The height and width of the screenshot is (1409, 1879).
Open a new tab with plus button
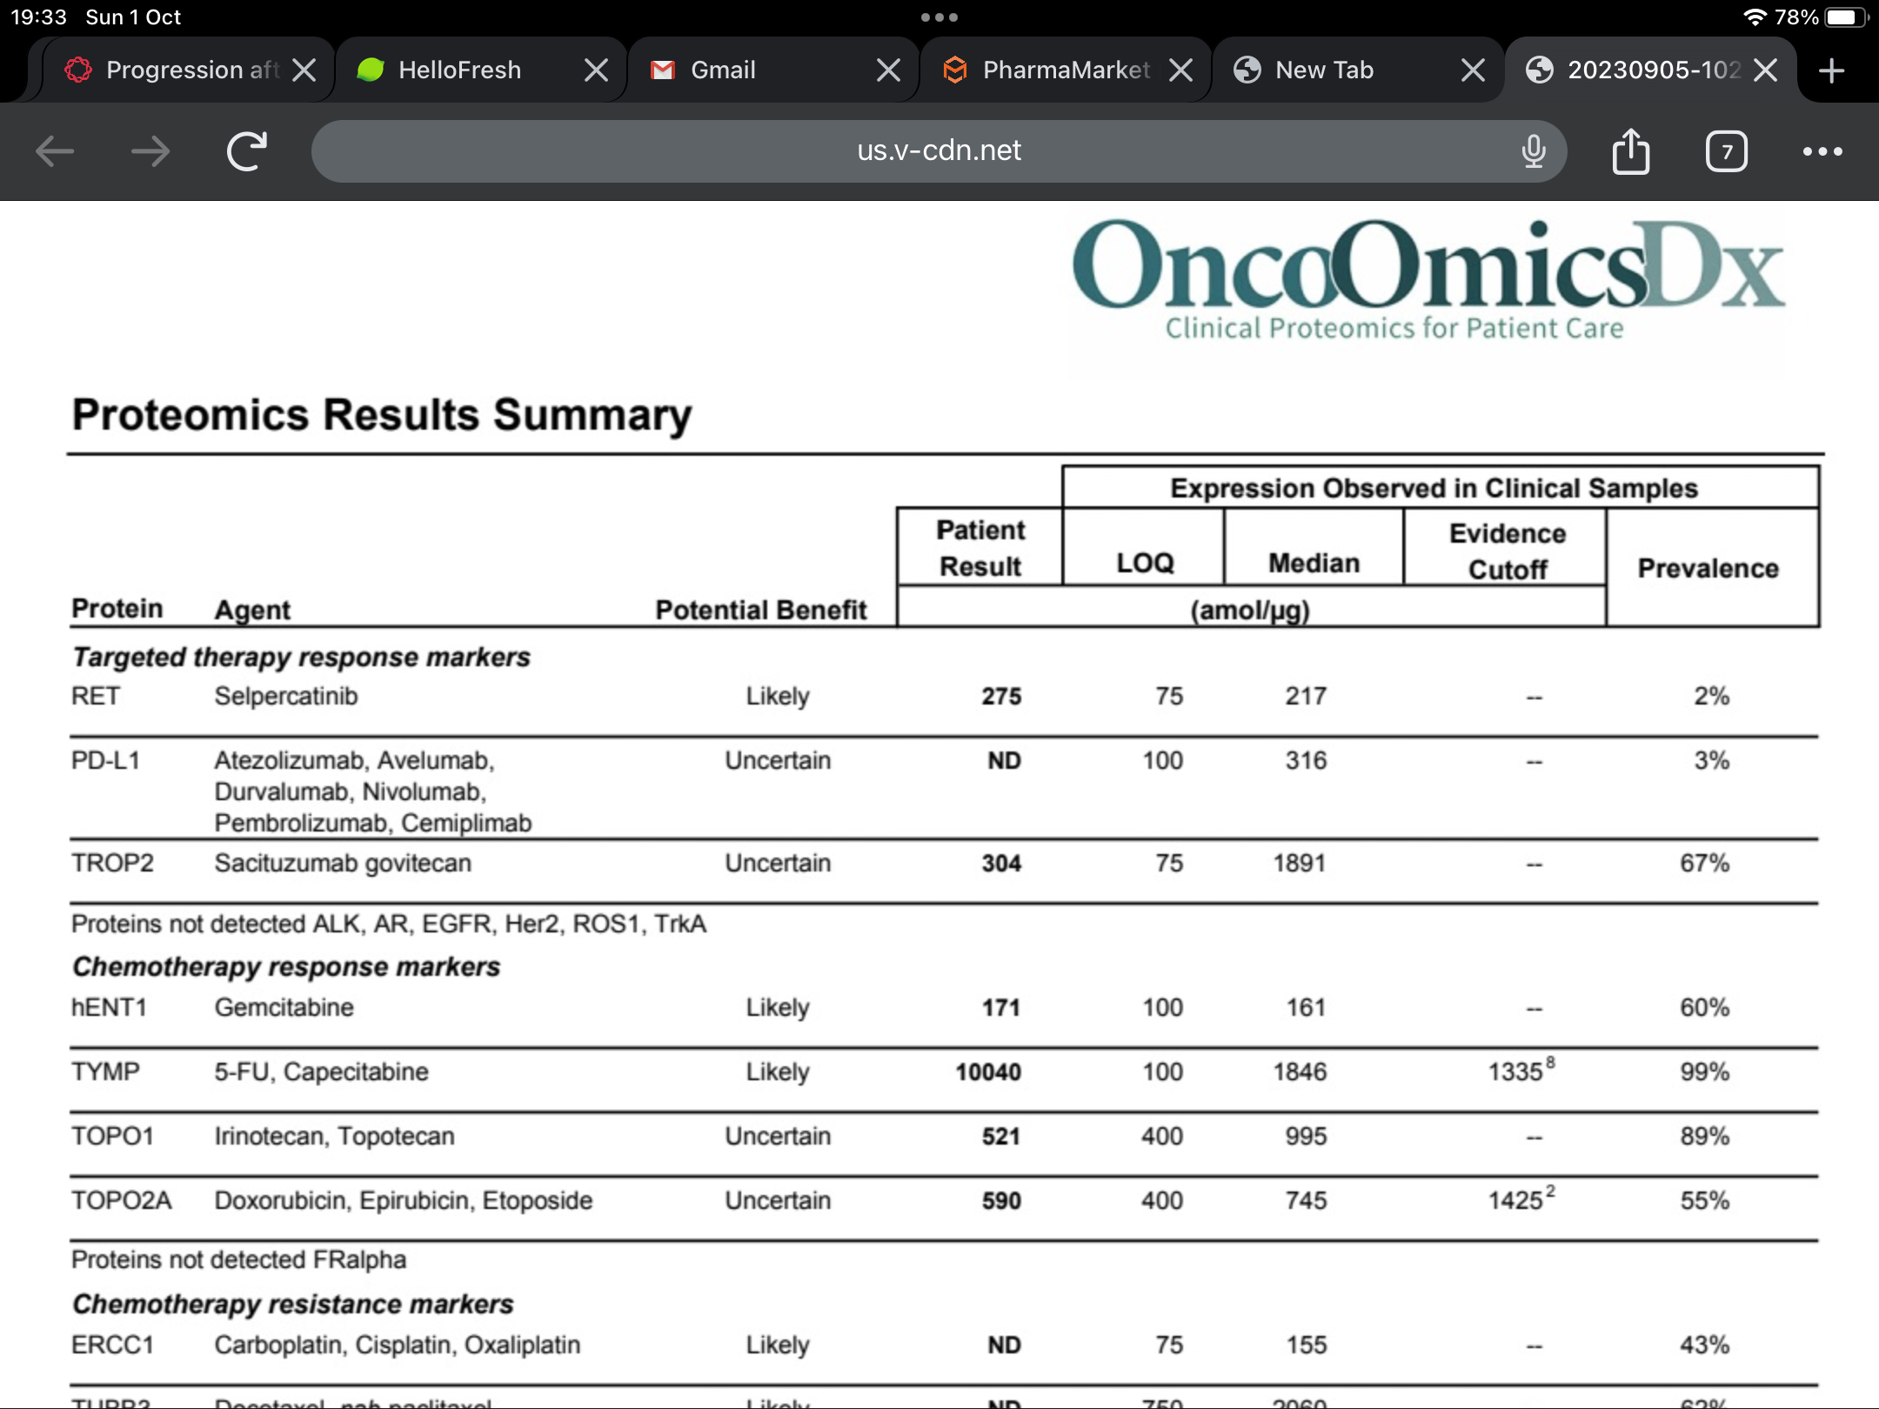[1831, 70]
